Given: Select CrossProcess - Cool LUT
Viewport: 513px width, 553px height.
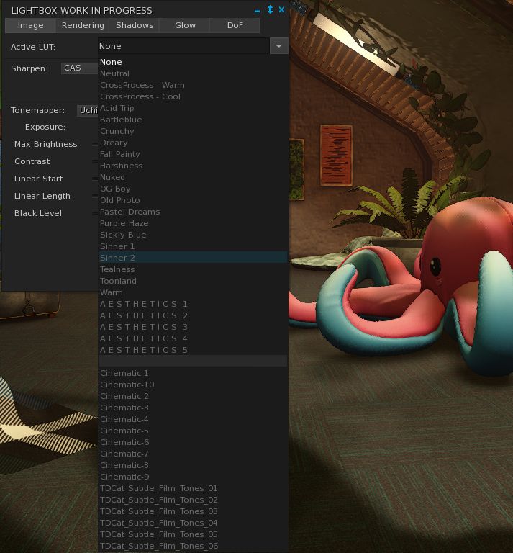Looking at the screenshot, I should click(193, 96).
